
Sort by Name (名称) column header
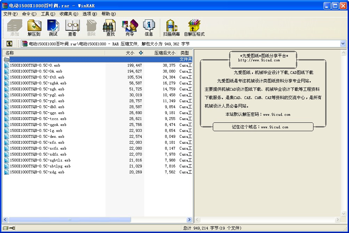52,53
